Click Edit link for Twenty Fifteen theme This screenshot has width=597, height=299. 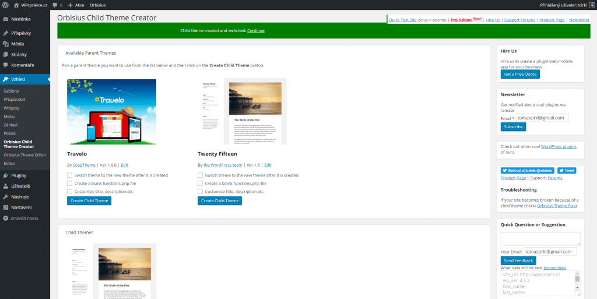click(x=268, y=165)
